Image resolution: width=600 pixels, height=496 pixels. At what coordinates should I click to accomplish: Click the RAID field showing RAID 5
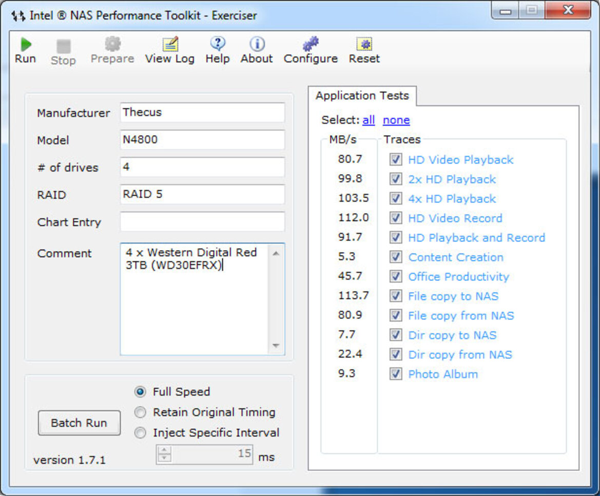(202, 195)
